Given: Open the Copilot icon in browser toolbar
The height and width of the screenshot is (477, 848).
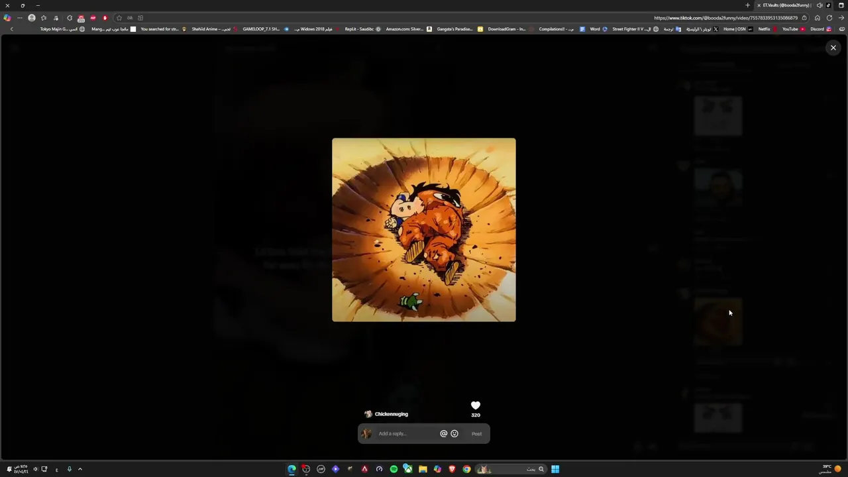Looking at the screenshot, I should pos(7,18).
